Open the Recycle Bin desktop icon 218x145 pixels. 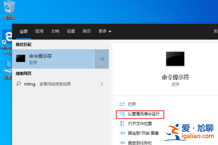9,10
